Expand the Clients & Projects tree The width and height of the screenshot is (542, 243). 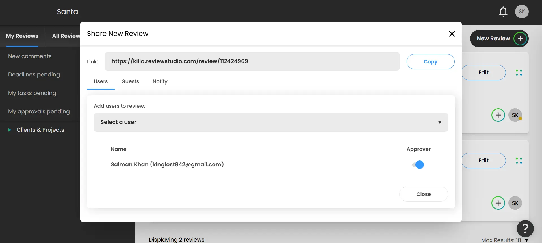(10, 130)
